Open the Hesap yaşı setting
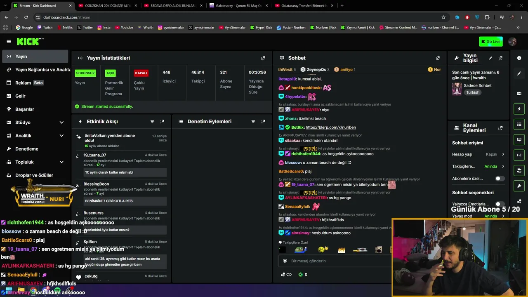Image resolution: width=528 pixels, height=297 pixels. coord(478,154)
